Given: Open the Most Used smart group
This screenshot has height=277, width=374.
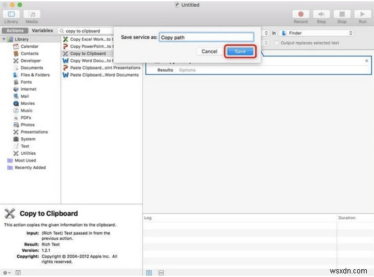Looking at the screenshot, I should point(25,160).
